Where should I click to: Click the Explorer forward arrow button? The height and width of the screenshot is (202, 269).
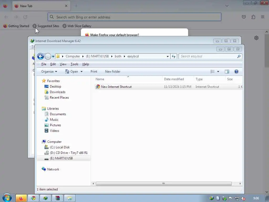[x=48, y=56]
